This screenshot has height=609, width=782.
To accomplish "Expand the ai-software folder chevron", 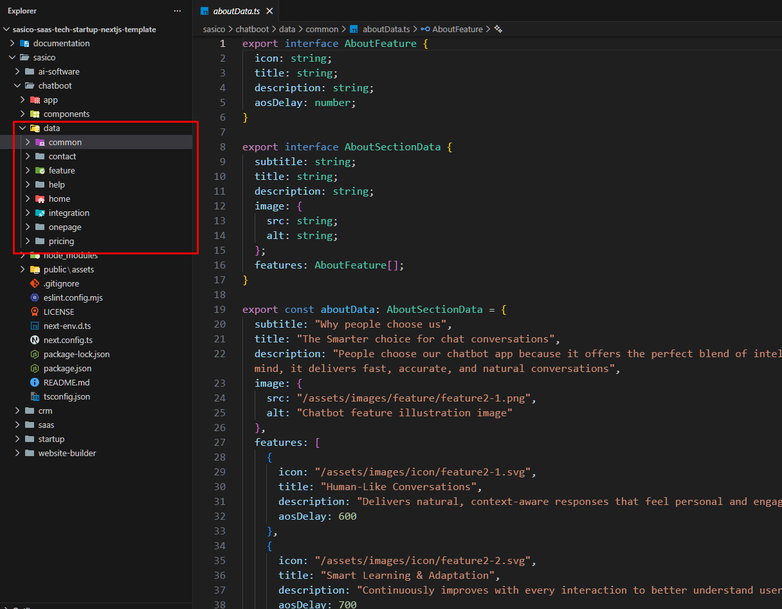I will pos(18,71).
